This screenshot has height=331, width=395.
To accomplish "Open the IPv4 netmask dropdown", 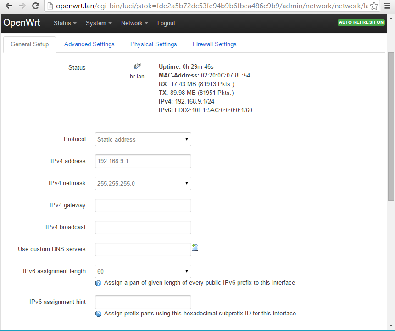I will [x=143, y=183].
